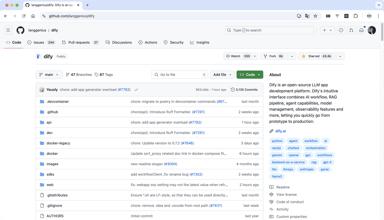Open the .devcontainer folder
The image size is (384, 220).
[x=58, y=101]
